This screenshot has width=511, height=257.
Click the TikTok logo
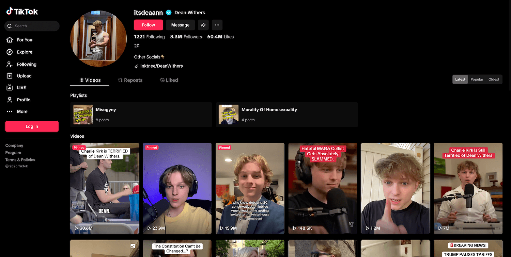coord(22,12)
